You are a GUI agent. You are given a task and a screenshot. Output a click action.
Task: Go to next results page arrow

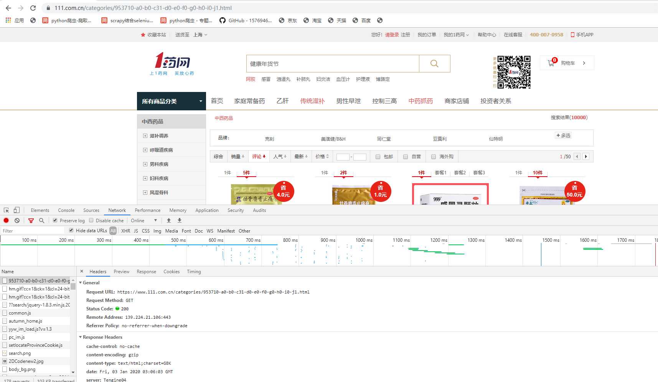tap(586, 156)
